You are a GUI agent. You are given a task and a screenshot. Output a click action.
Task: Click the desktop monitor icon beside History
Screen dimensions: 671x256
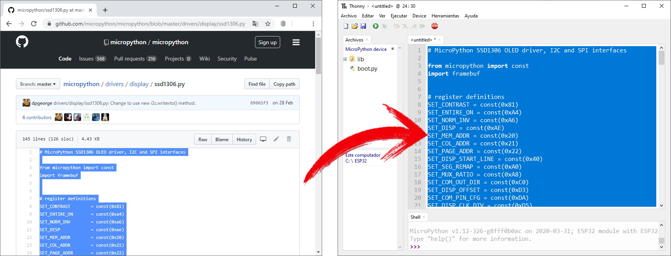pos(263,139)
